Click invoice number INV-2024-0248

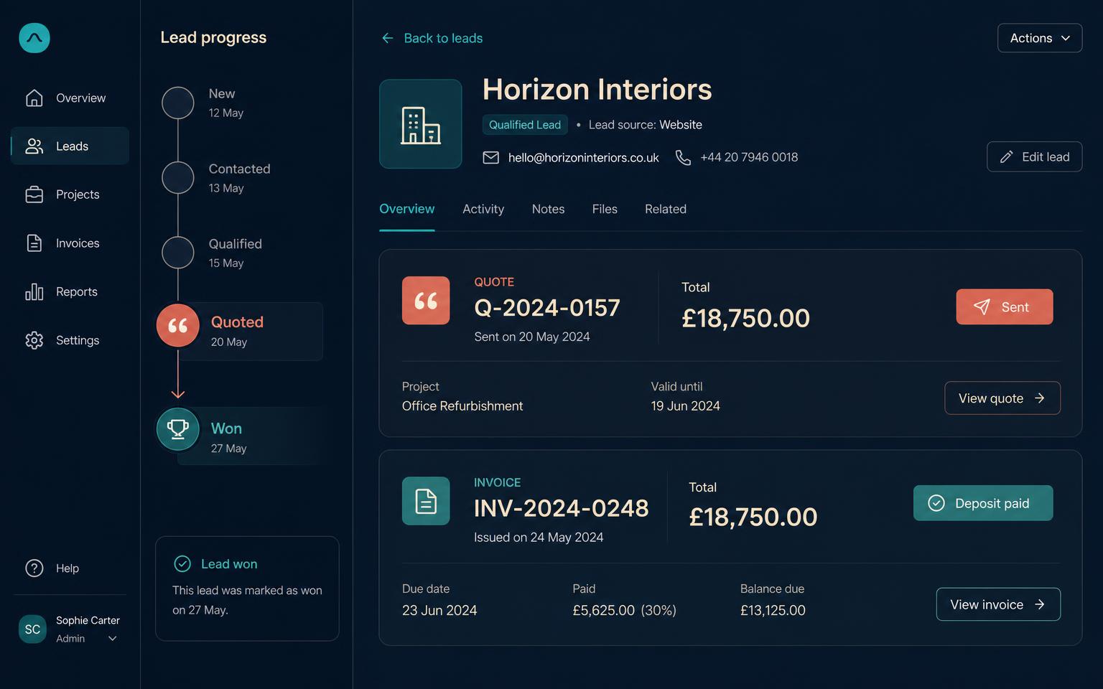(562, 508)
